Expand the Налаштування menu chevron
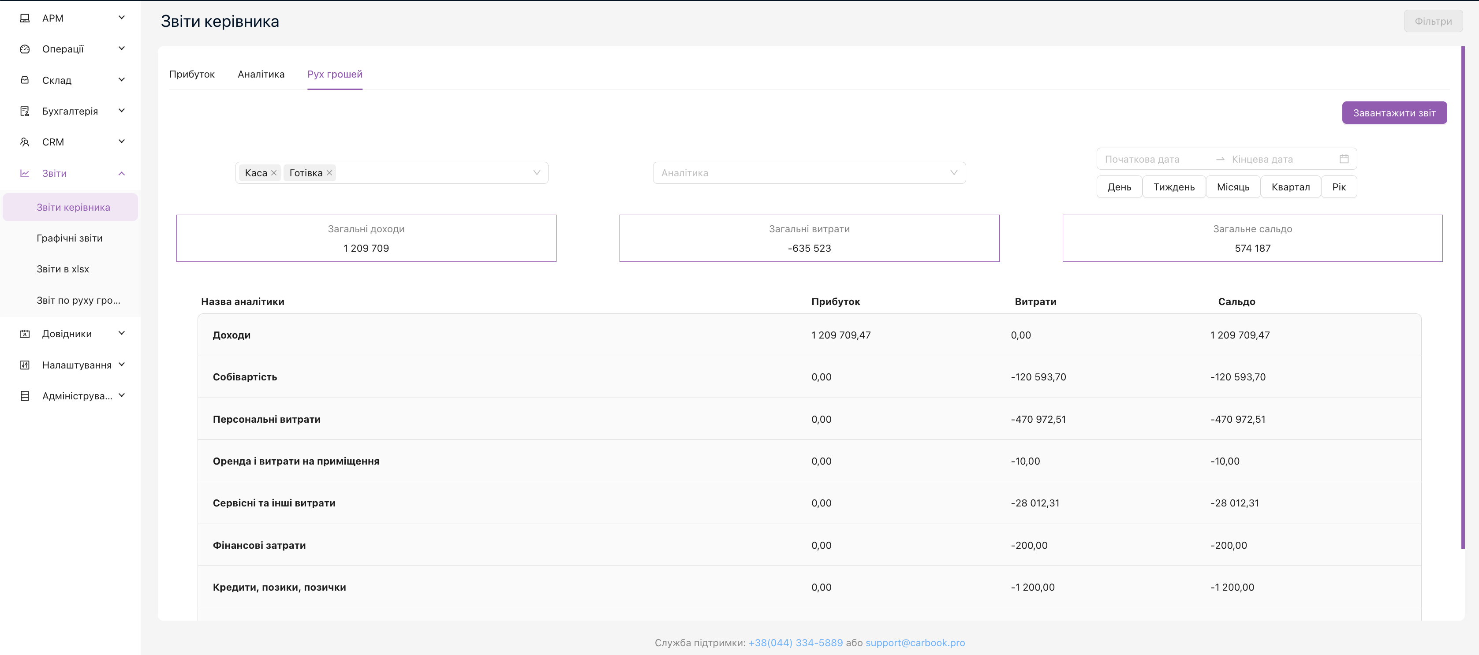Image resolution: width=1479 pixels, height=655 pixels. point(122,365)
